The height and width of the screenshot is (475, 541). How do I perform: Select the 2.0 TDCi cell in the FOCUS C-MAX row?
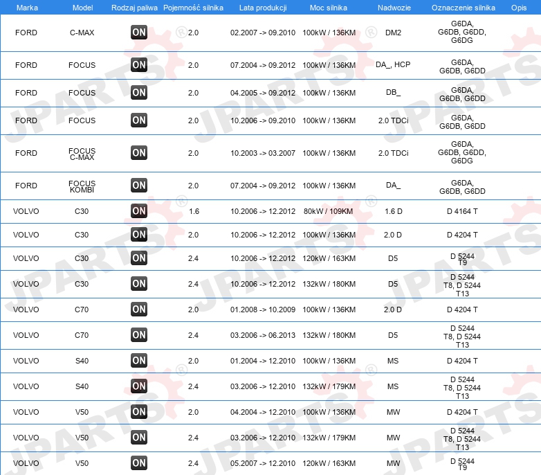coord(394,153)
